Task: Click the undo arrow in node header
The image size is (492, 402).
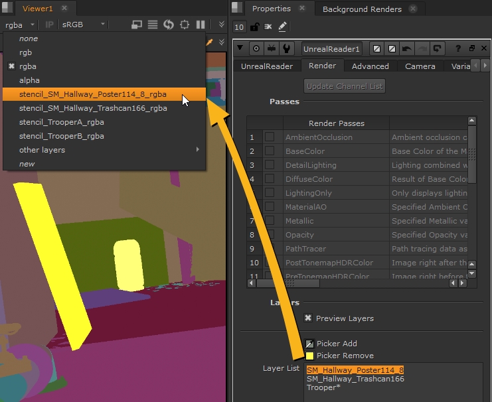Action: (406, 48)
